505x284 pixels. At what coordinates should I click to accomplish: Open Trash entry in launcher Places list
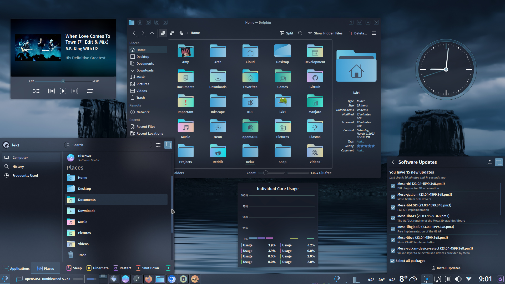116,255
